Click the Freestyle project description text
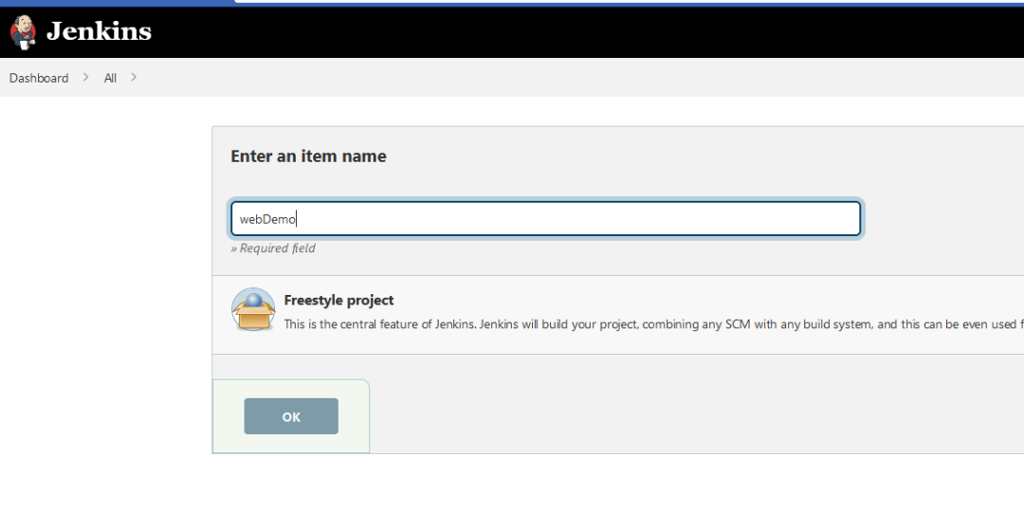Image resolution: width=1024 pixels, height=532 pixels. [653, 324]
